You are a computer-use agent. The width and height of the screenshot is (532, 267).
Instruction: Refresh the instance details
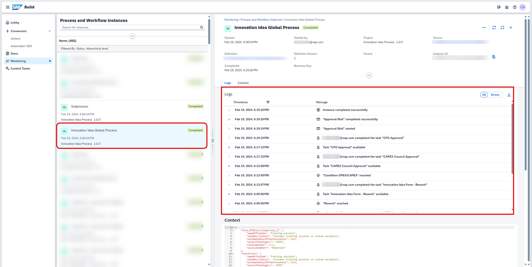click(x=494, y=28)
